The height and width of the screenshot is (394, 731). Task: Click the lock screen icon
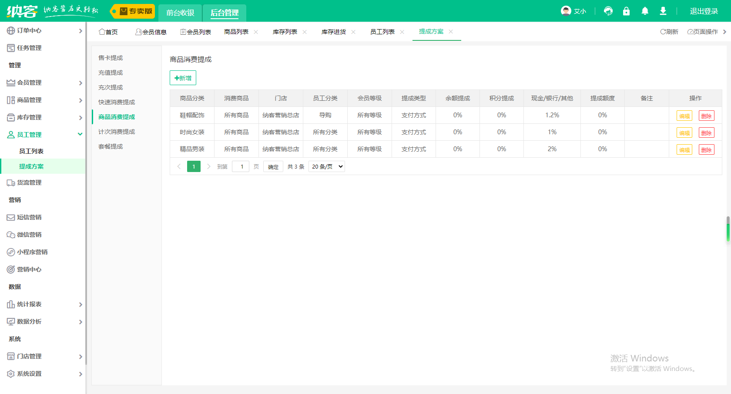click(x=626, y=11)
